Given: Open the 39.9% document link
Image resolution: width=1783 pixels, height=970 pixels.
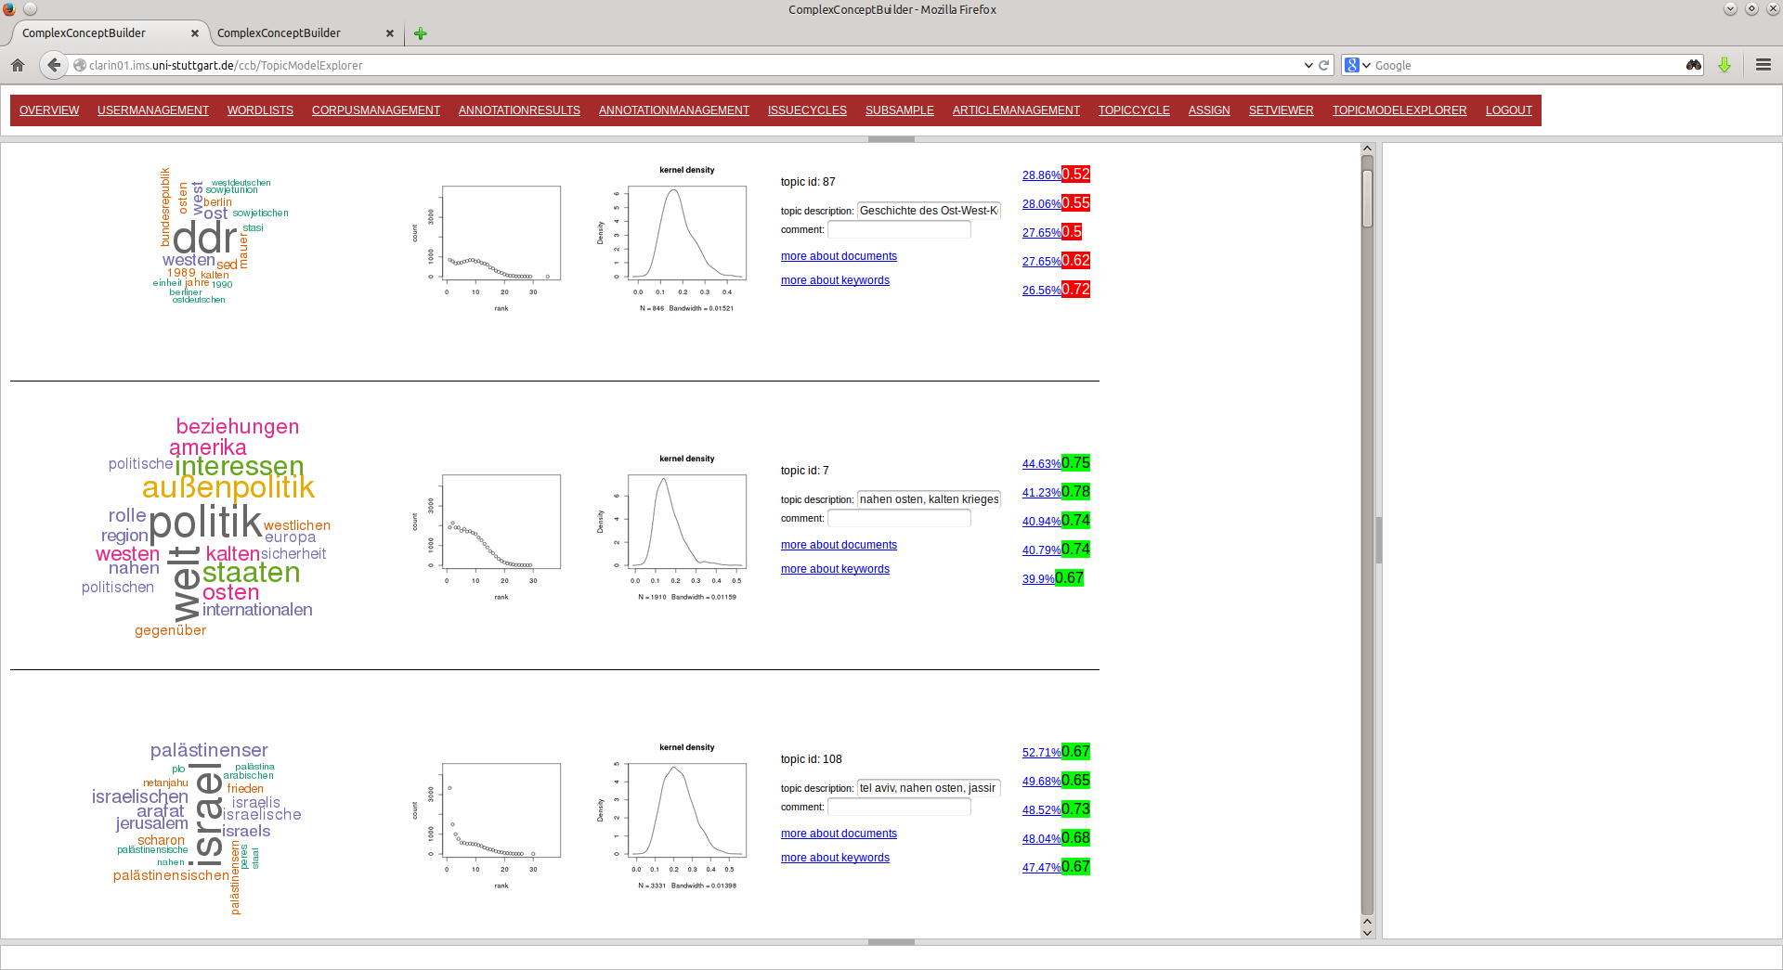Looking at the screenshot, I should pyautogui.click(x=1038, y=579).
